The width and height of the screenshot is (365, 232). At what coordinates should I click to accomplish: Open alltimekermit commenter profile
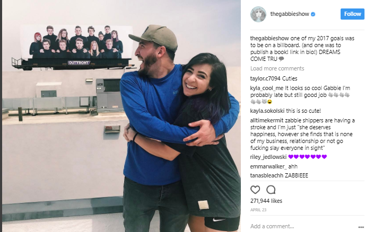click(267, 120)
